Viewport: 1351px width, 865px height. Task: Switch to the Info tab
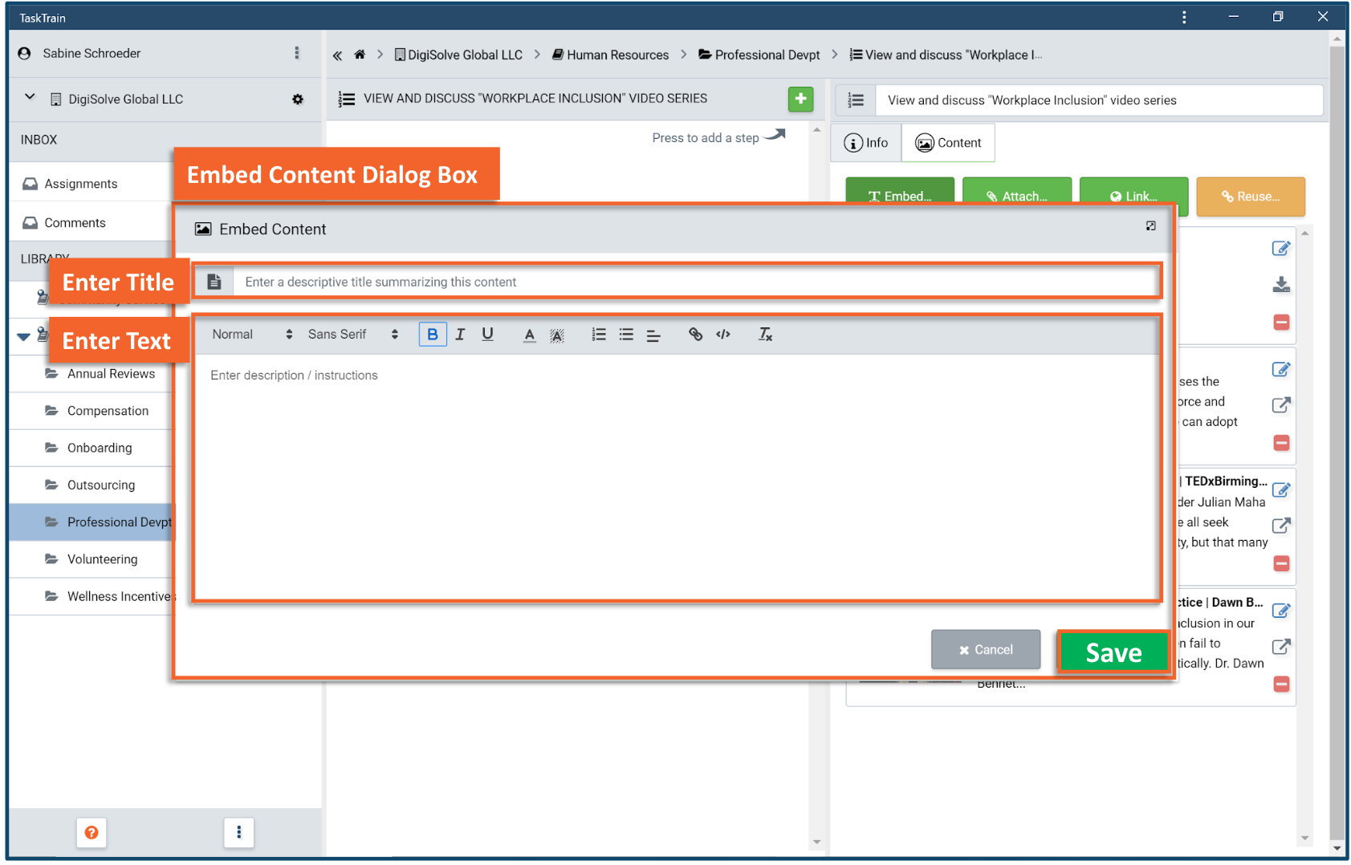pos(866,143)
